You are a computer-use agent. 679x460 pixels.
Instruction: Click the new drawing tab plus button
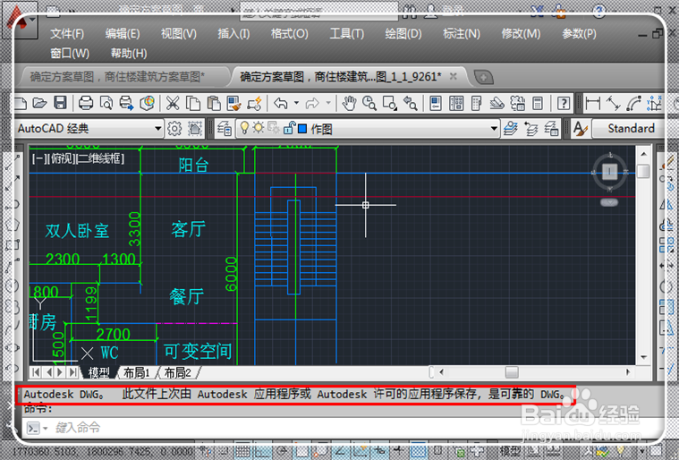[x=483, y=78]
